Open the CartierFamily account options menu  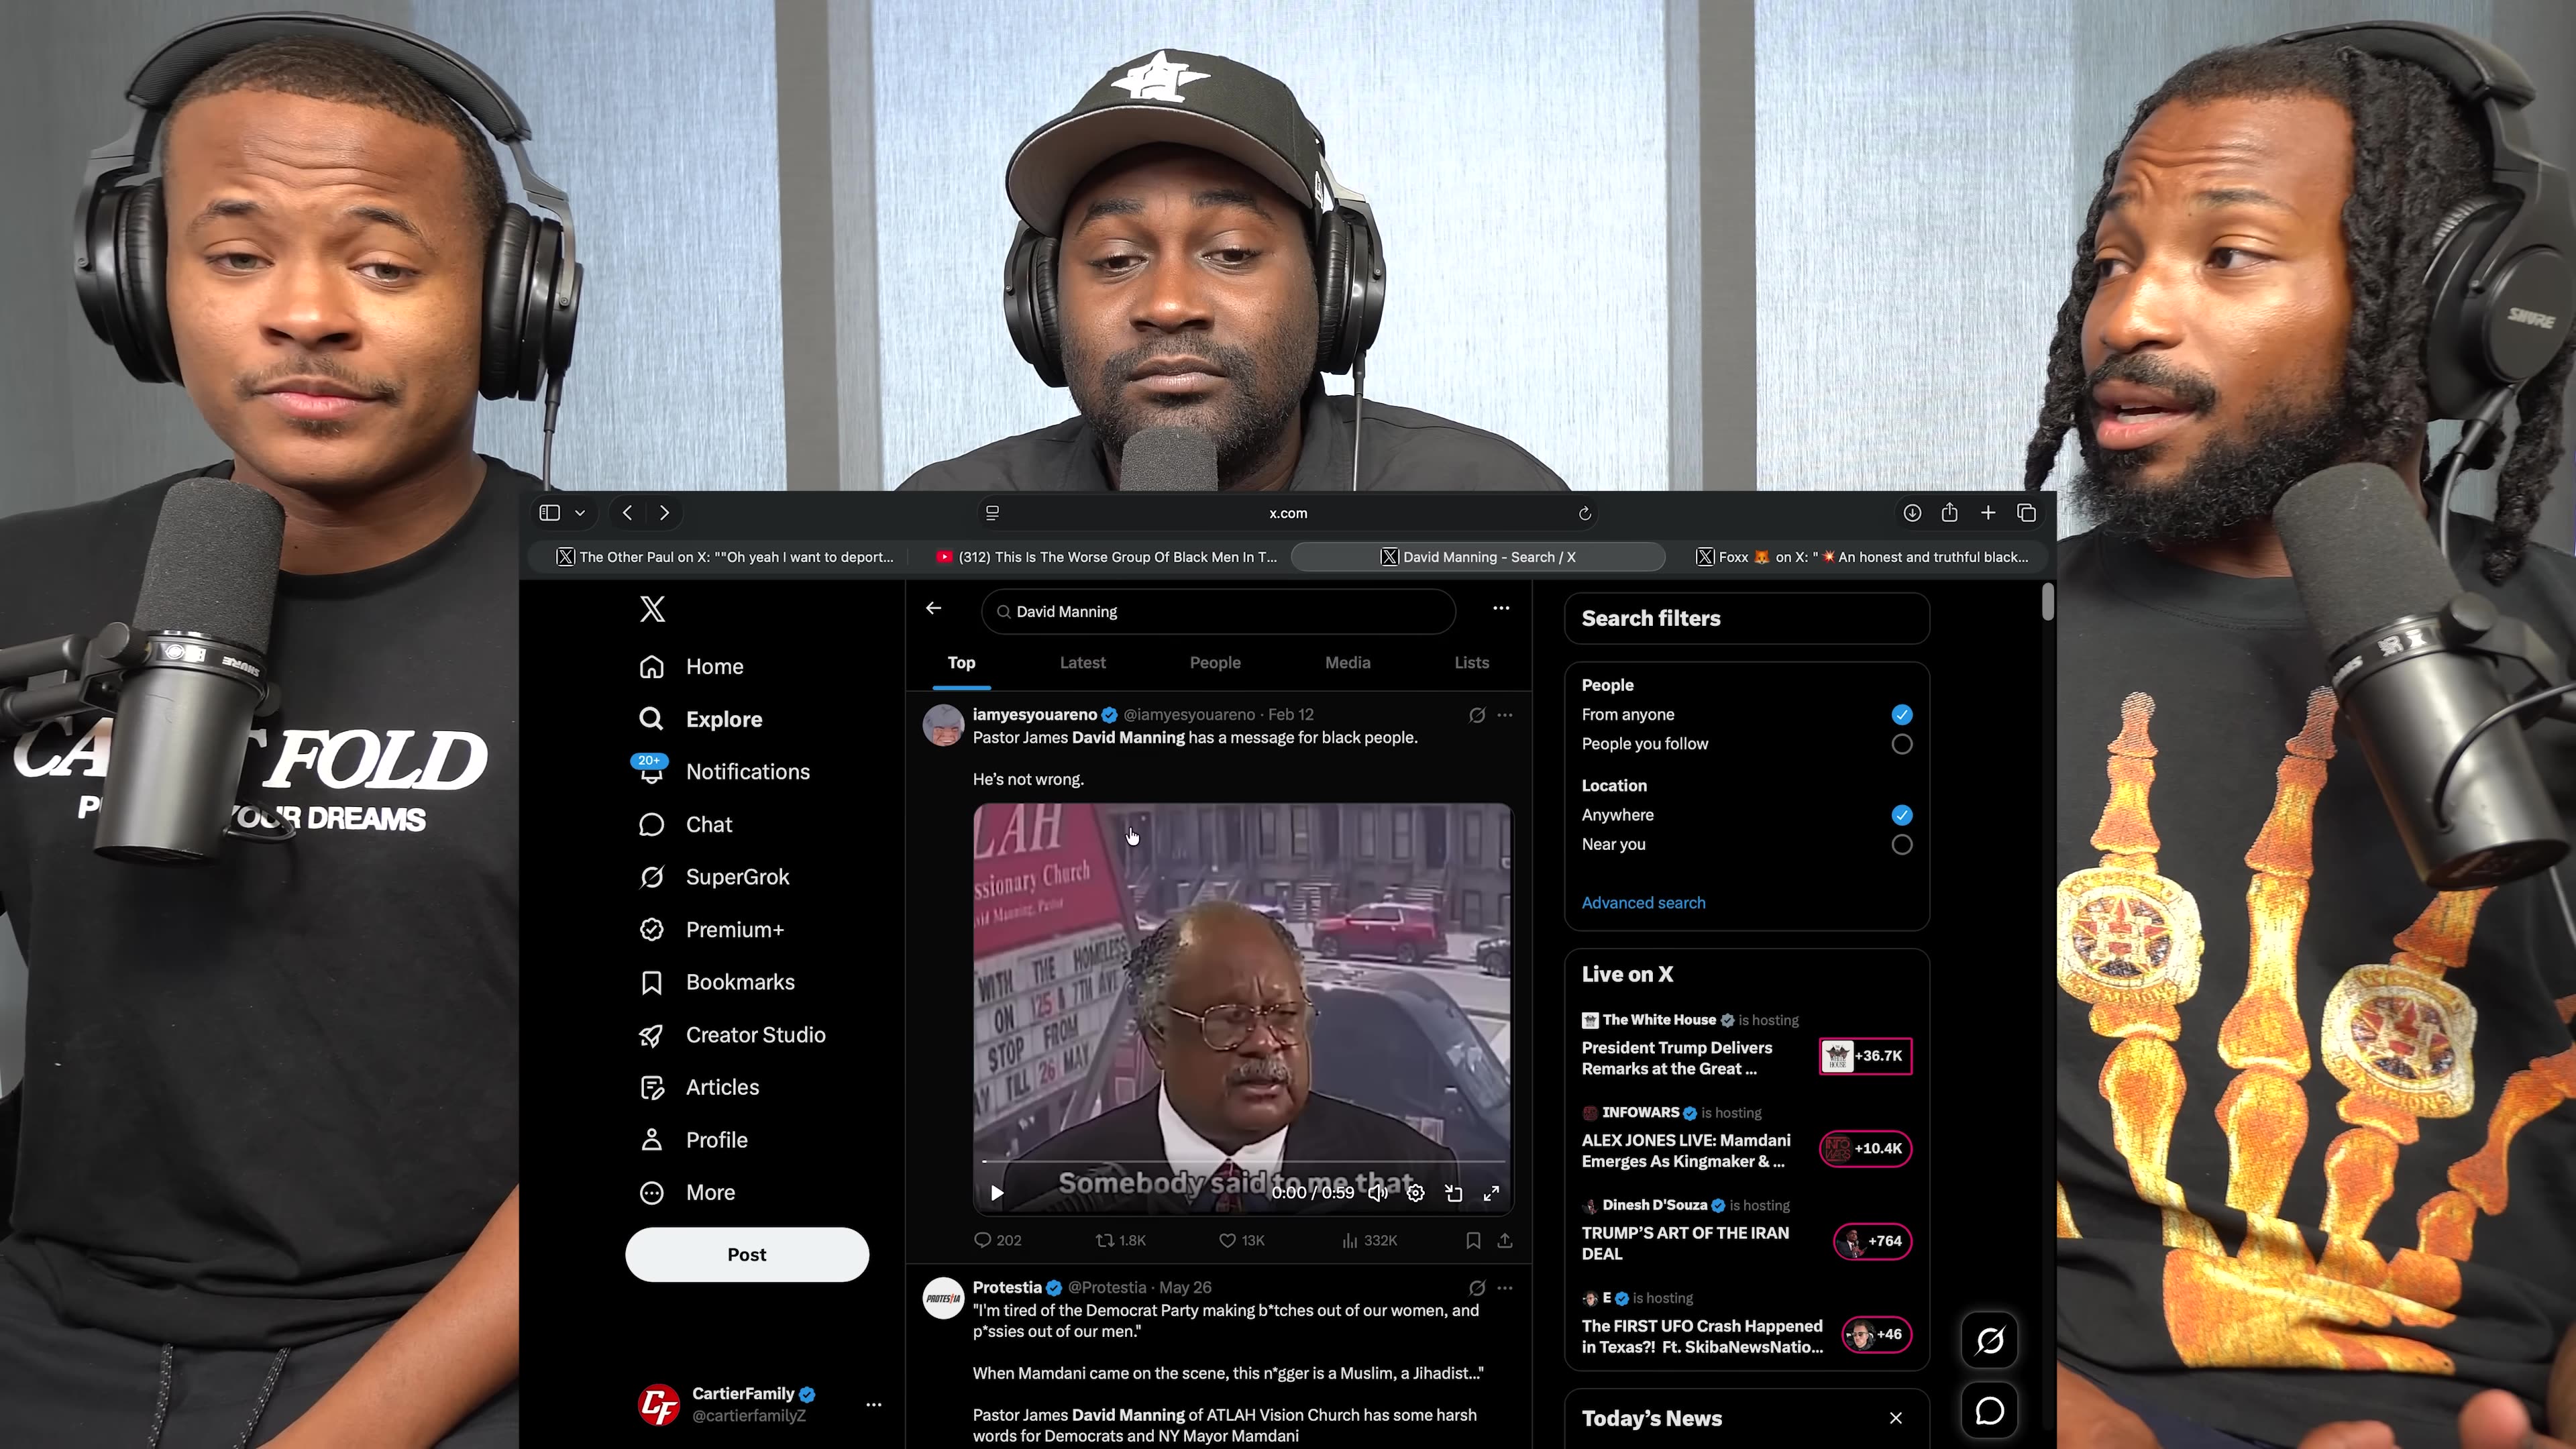873,1404
